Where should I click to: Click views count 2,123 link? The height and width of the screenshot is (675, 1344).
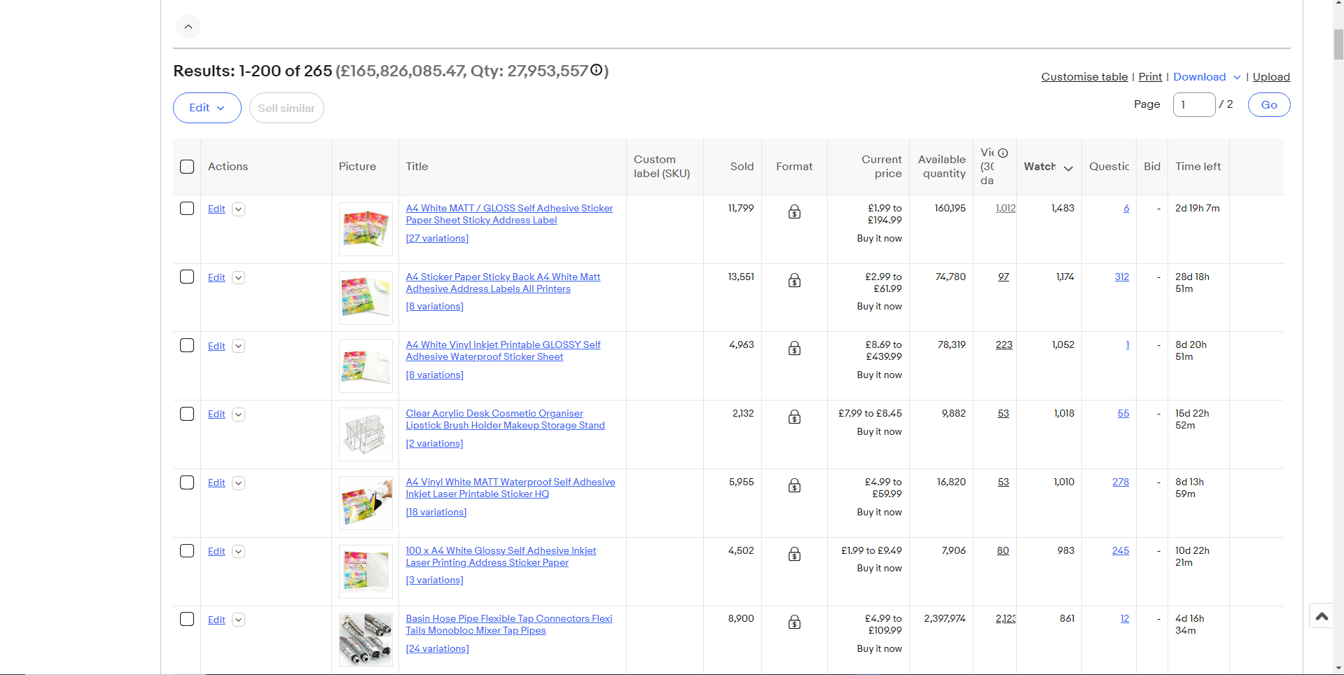(1006, 618)
